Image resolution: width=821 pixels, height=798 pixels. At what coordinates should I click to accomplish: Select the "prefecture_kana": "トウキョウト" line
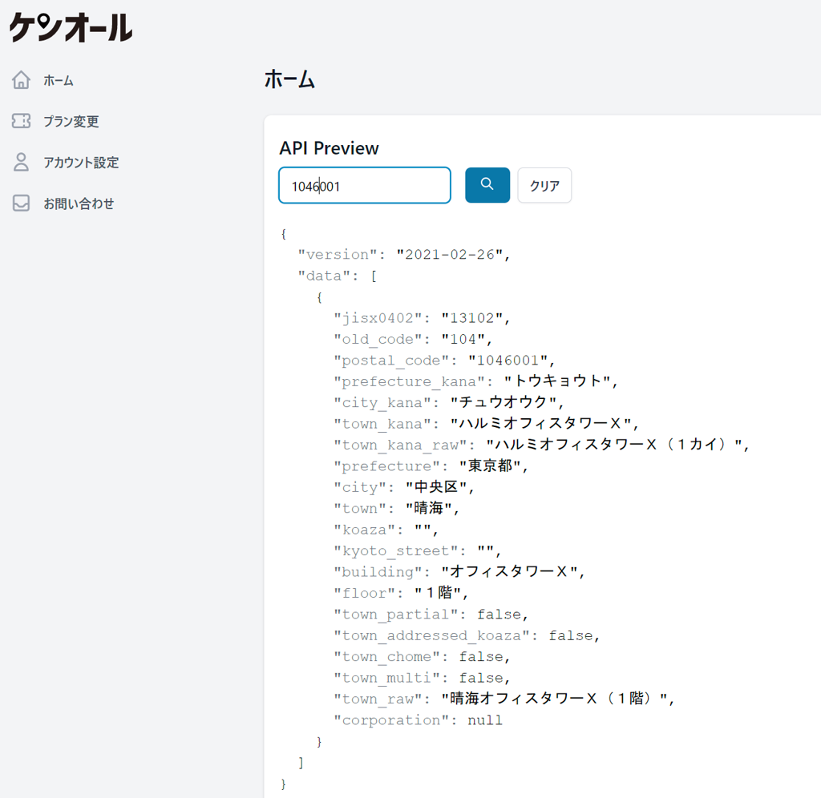tap(476, 381)
